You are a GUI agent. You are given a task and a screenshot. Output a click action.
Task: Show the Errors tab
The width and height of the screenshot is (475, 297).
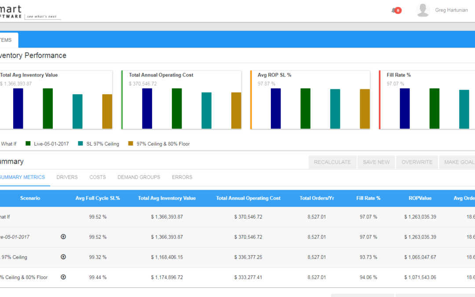tap(182, 177)
